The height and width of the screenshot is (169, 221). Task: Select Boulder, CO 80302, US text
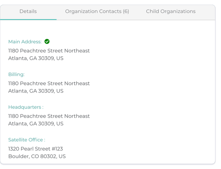pyautogui.click(x=37, y=156)
